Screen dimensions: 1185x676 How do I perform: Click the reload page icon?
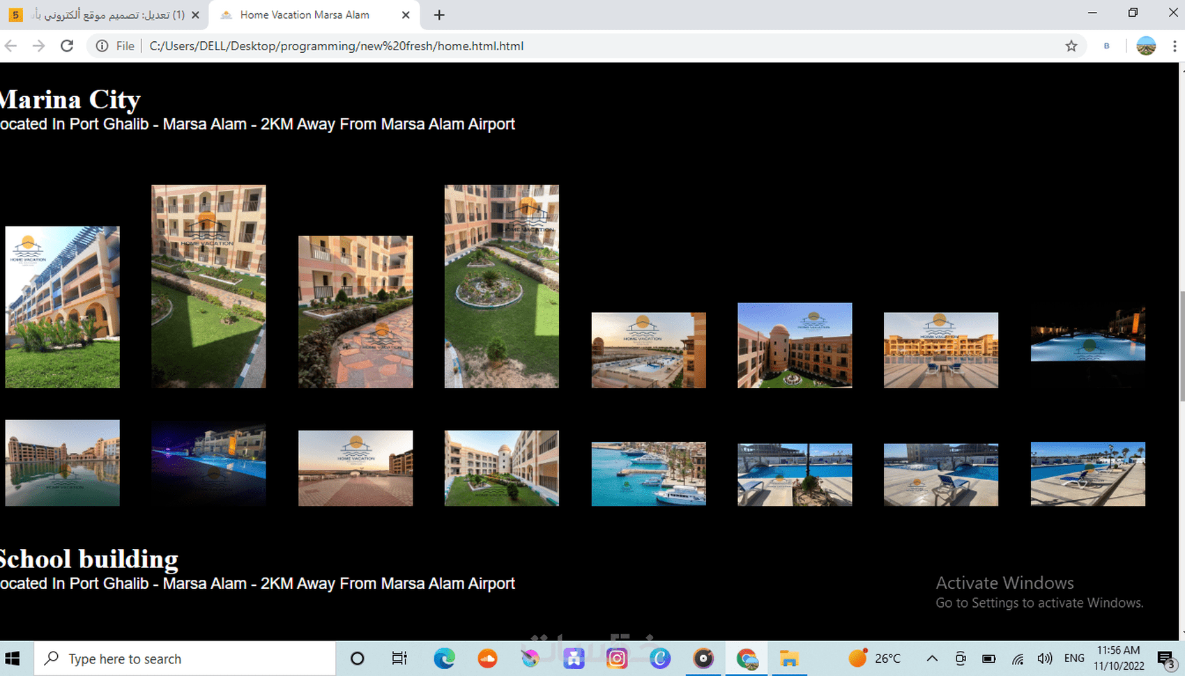67,46
